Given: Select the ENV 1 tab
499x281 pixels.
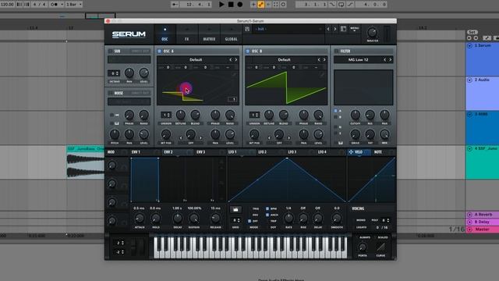Looking at the screenshot, I should [136, 152].
